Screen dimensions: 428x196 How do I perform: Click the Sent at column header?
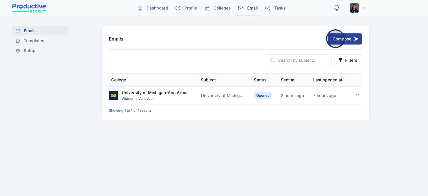[x=288, y=80]
